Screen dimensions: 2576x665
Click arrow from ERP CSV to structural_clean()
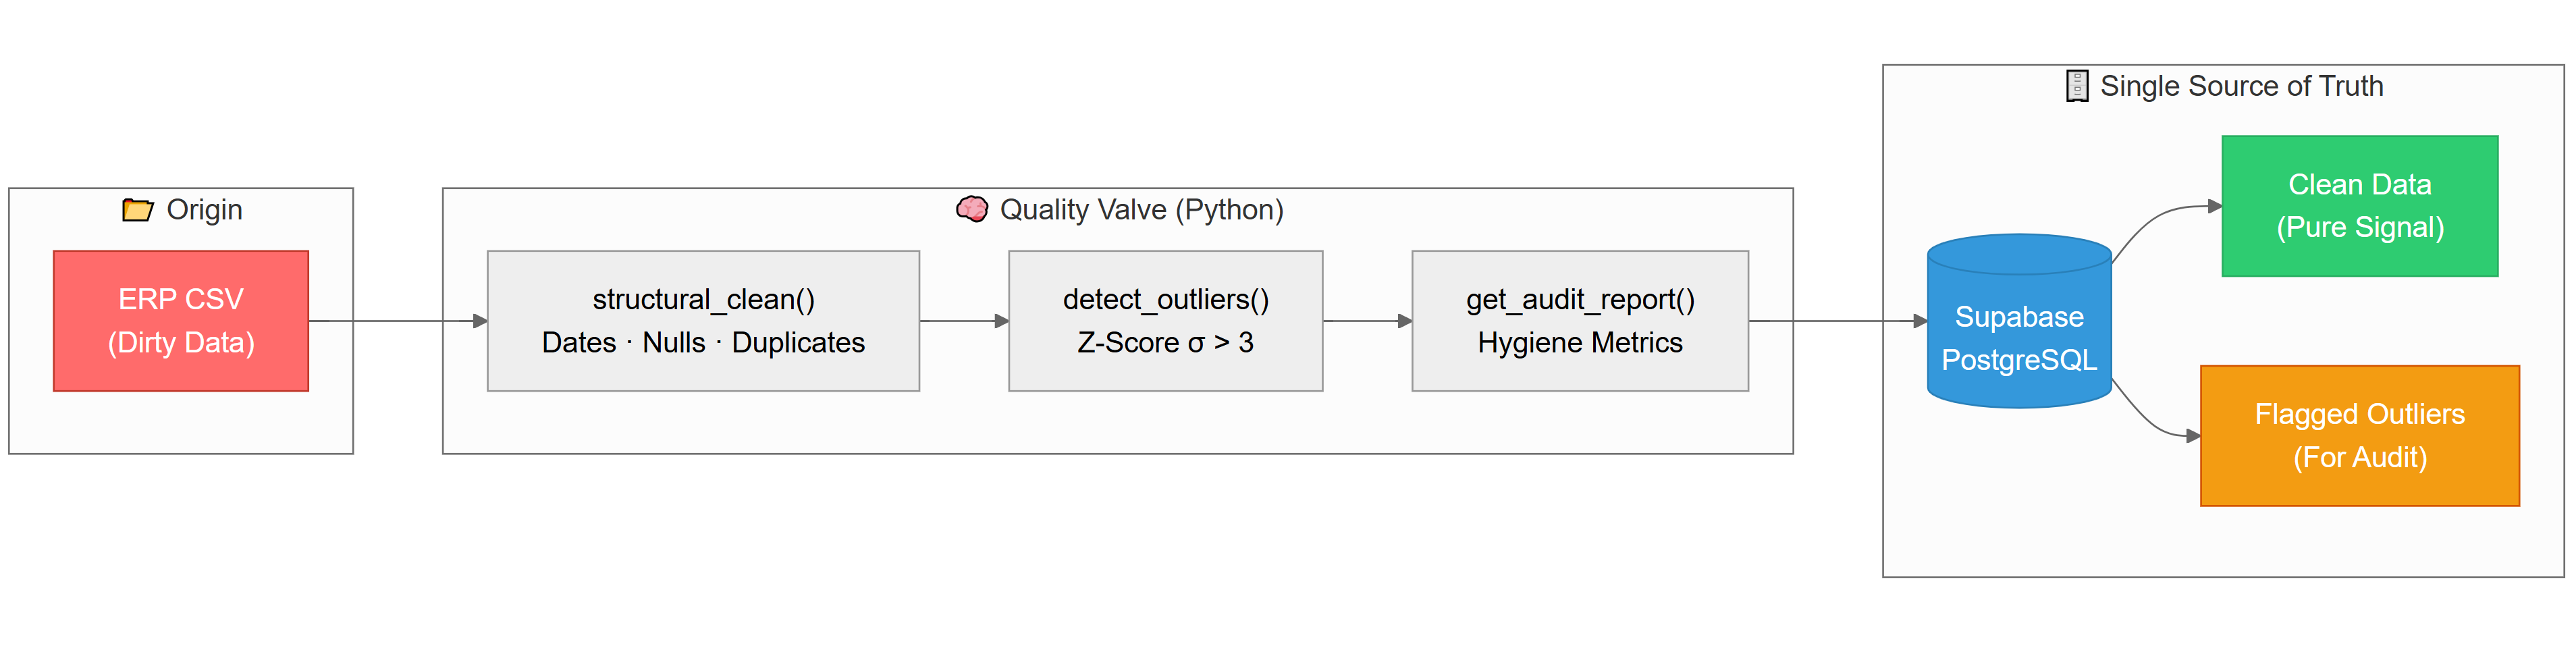click(x=398, y=321)
